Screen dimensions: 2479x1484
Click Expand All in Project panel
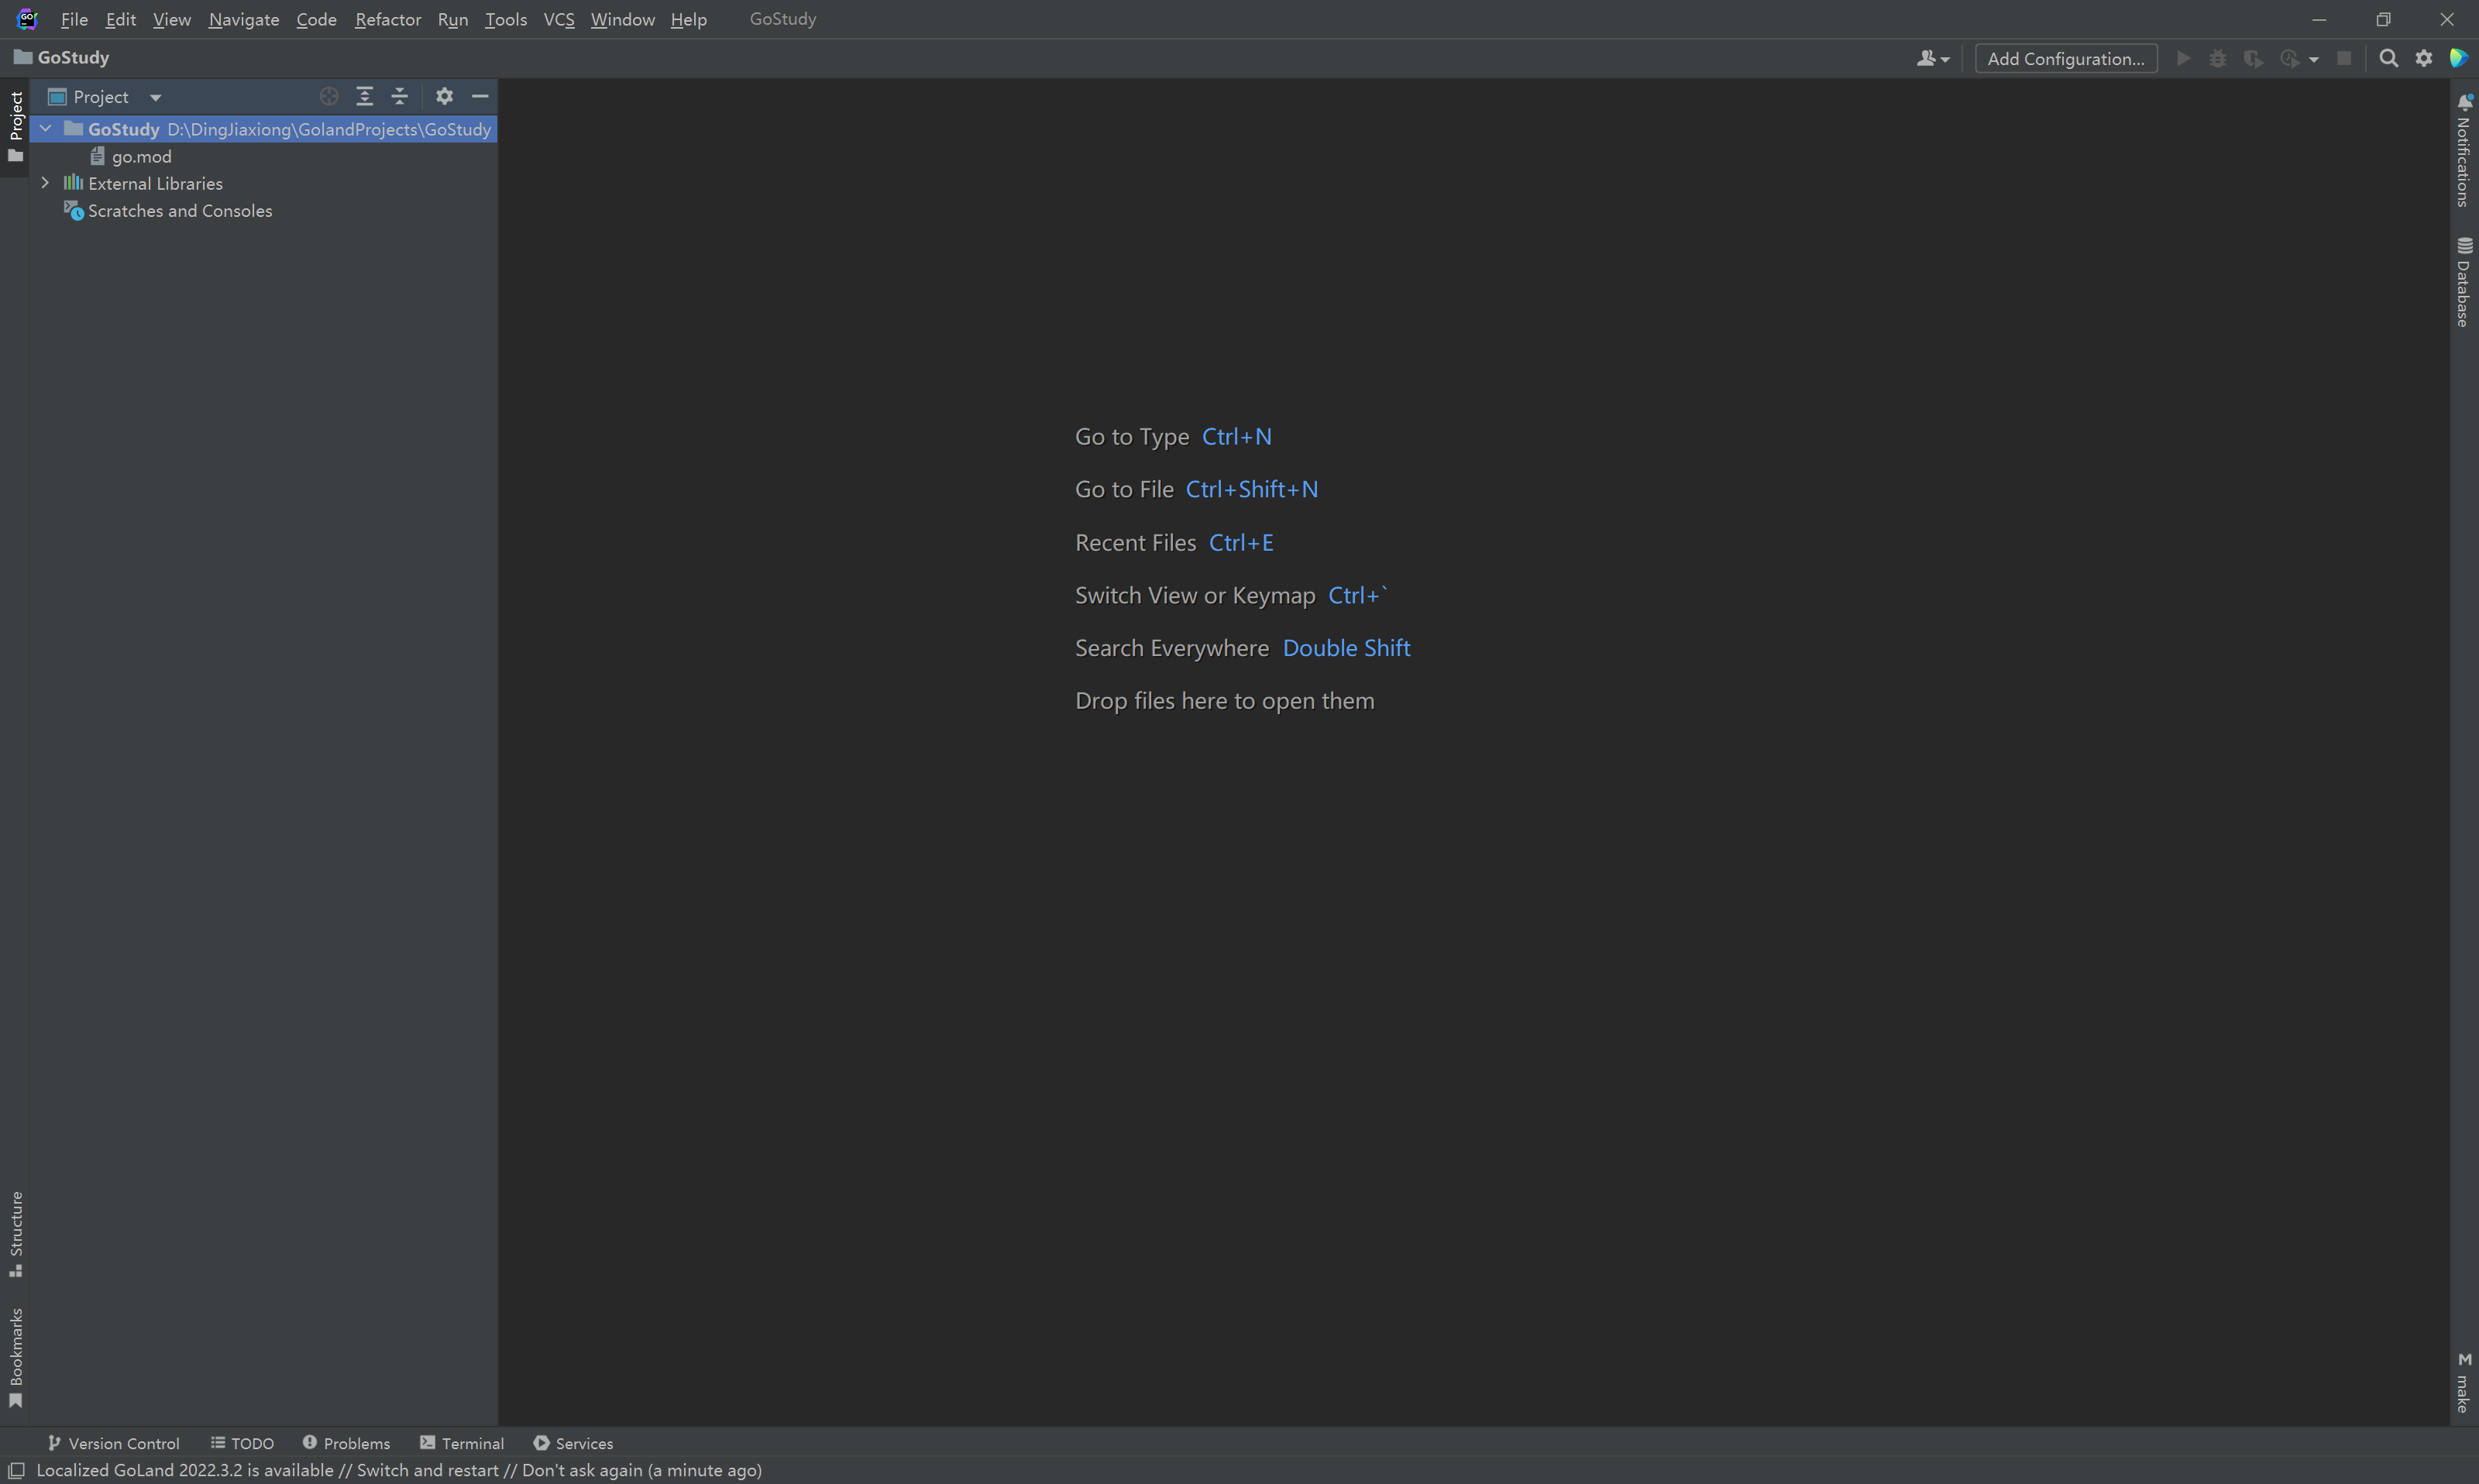click(x=365, y=97)
